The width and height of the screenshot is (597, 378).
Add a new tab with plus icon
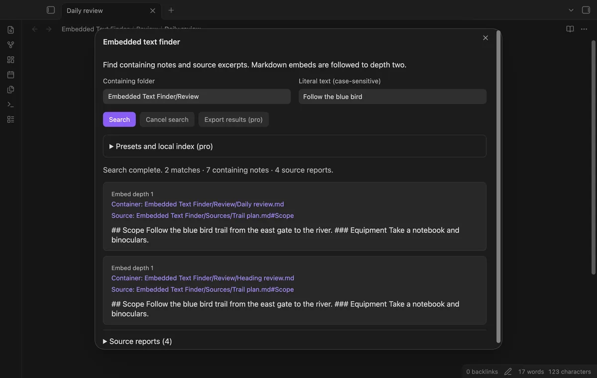[171, 10]
